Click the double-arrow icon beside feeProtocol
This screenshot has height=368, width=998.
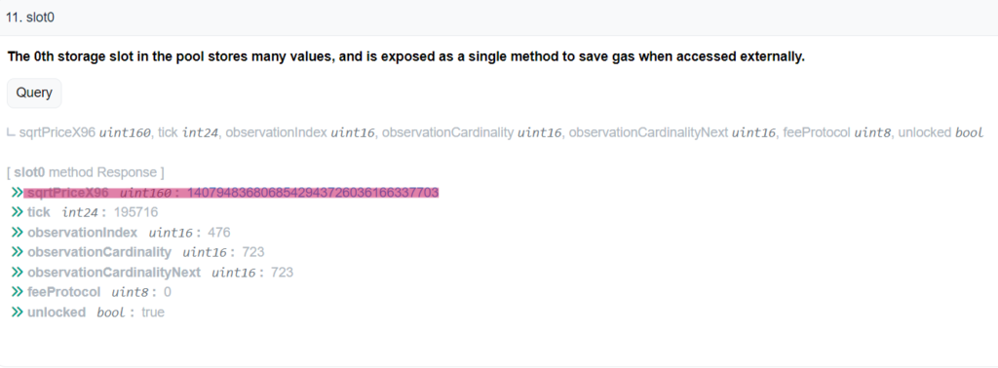(x=16, y=292)
